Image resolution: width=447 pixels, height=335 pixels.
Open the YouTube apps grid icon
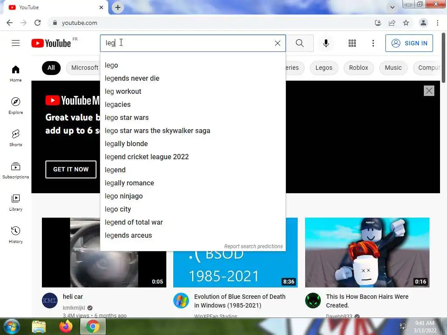click(x=352, y=43)
